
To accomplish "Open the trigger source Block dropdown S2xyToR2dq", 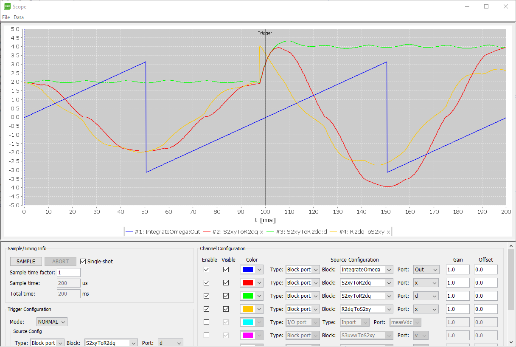I will click(x=111, y=342).
